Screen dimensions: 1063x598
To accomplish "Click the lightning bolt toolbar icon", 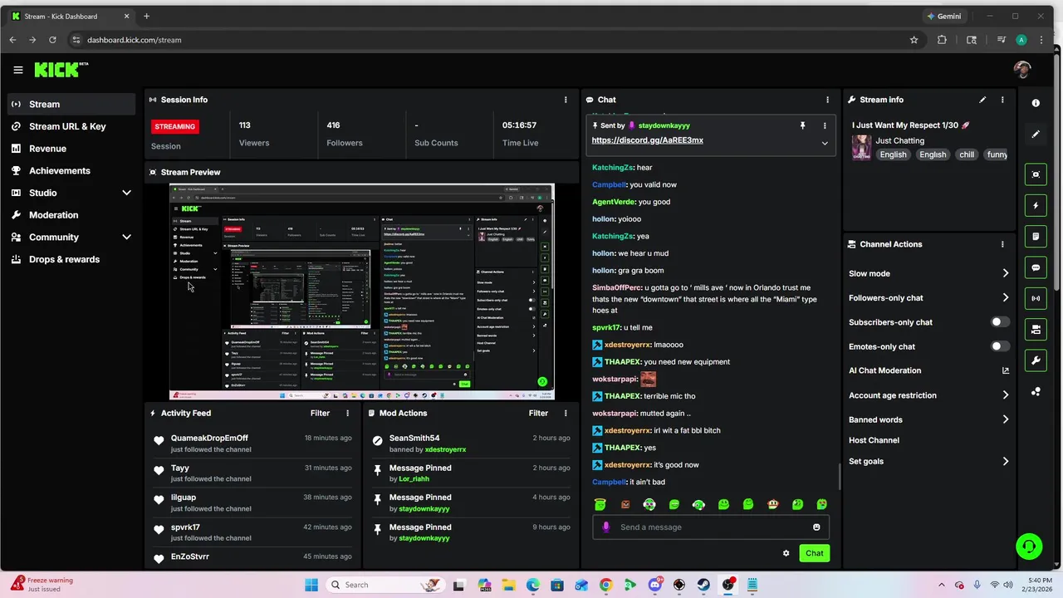I will pos(1036,205).
